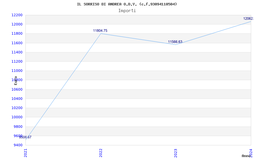Click the 11600 y-axis tick label

17,43
